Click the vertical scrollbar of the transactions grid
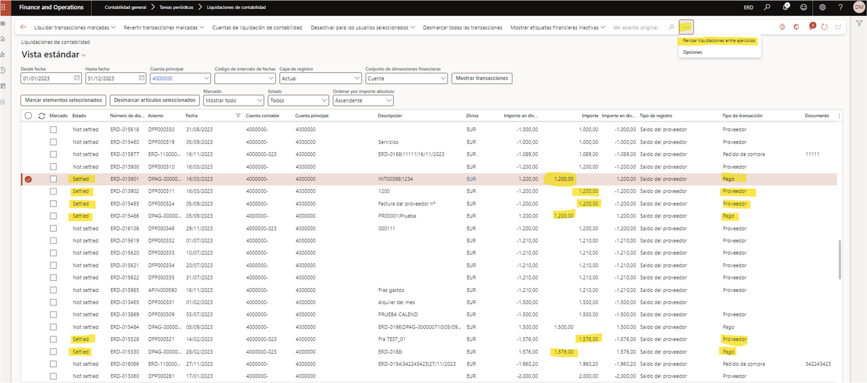The height and width of the screenshot is (383, 867). click(840, 260)
